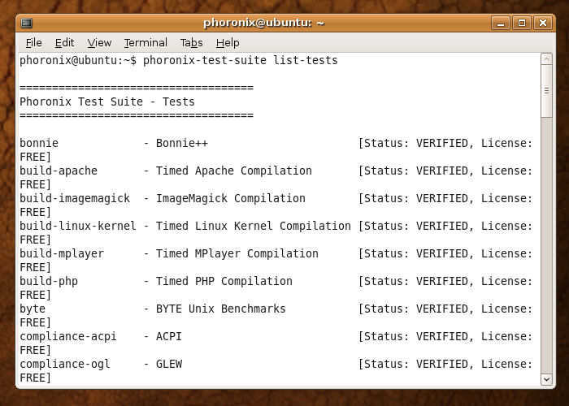
Task: Click the window title phoronix@ubuntu
Action: [x=263, y=23]
